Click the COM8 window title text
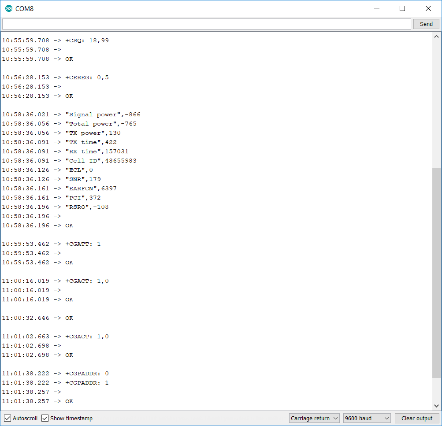Viewport: 442px width, 426px height. pyautogui.click(x=24, y=9)
